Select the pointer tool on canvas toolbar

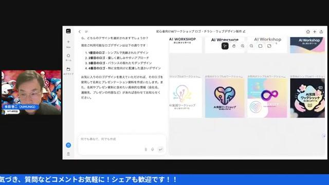[x=225, y=46]
